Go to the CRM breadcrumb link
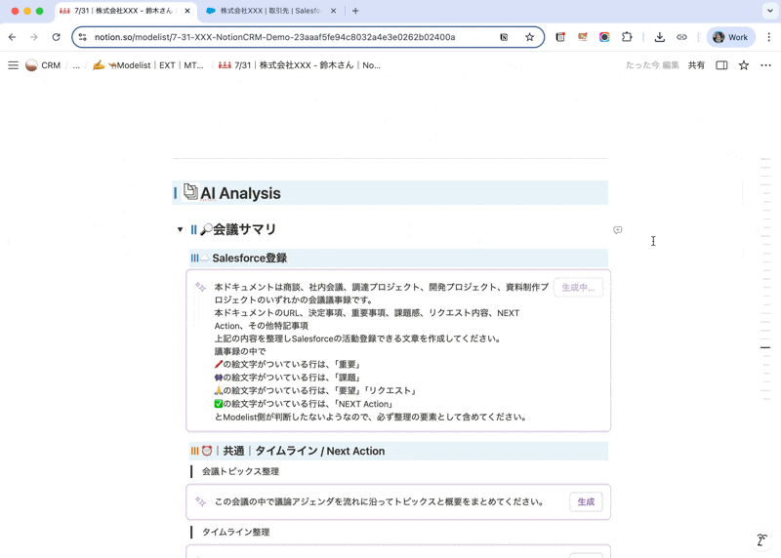This screenshot has height=558, width=781. [43, 65]
